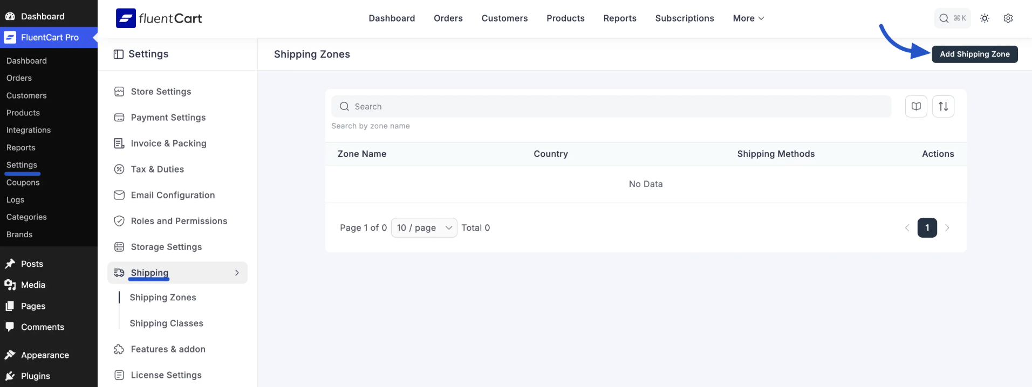Click the Storage Settings icon
The height and width of the screenshot is (387, 1032).
tap(119, 247)
